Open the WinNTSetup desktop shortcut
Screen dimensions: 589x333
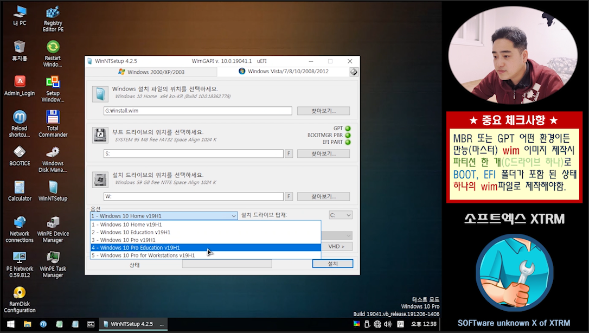point(53,191)
